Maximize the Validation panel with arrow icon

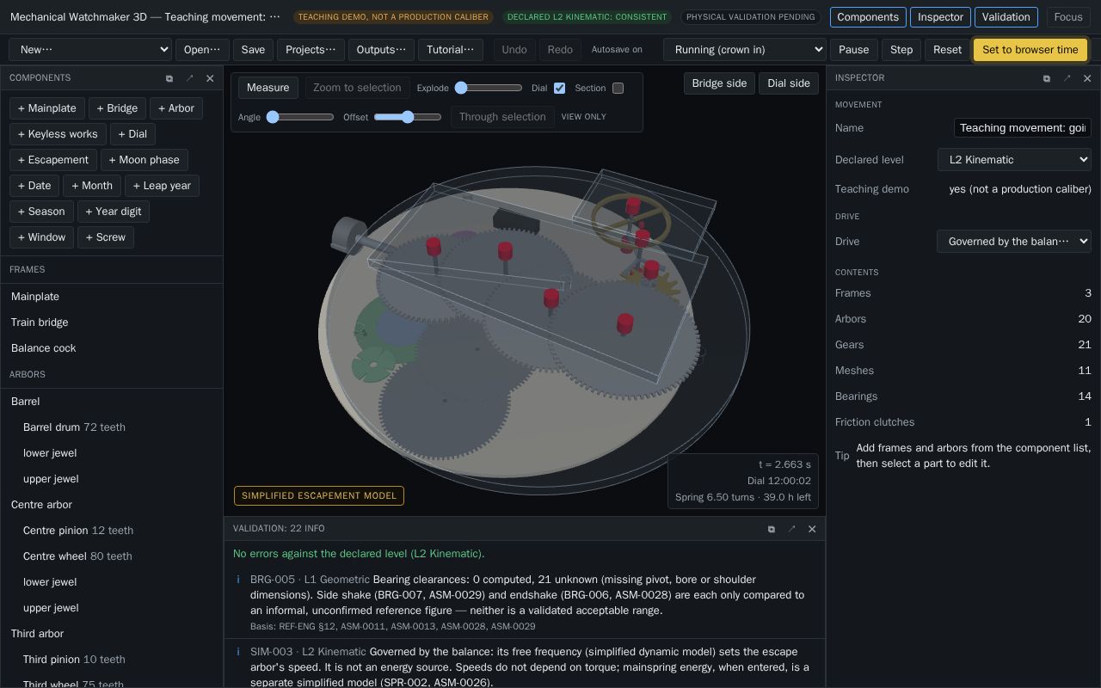pos(792,529)
